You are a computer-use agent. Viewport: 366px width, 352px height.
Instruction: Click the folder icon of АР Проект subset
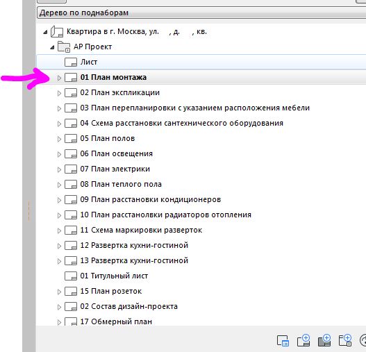[64, 47]
